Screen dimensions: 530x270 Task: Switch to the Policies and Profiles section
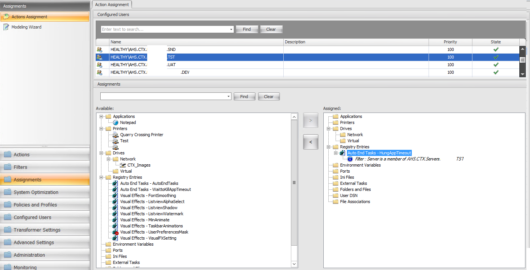35,205
